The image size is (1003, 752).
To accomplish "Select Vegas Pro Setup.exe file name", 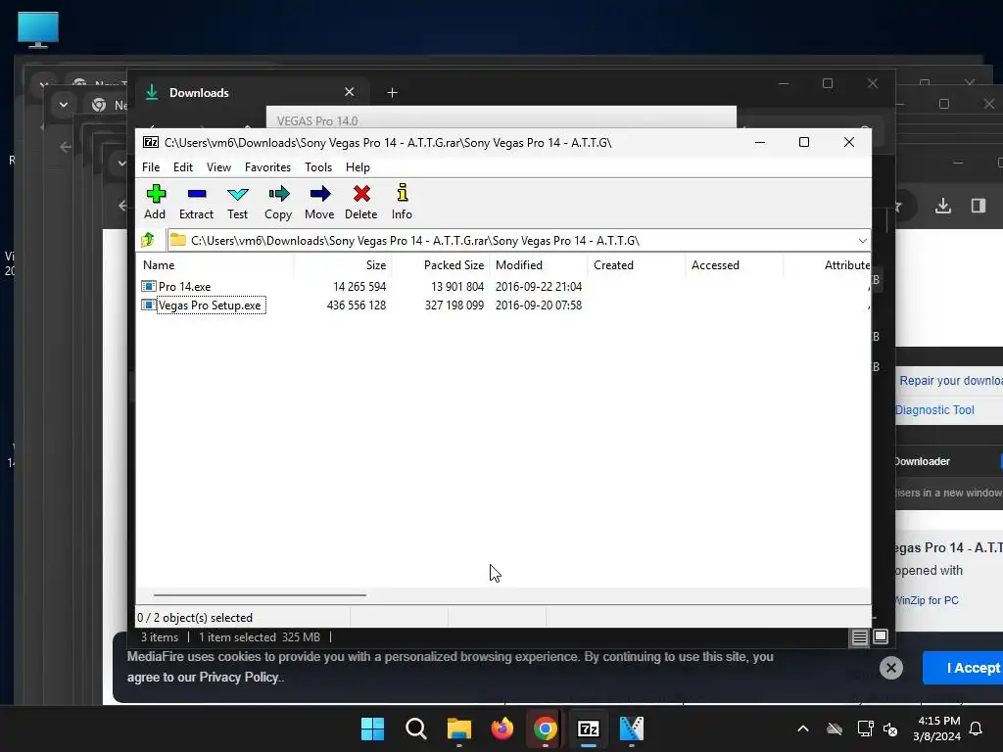I will pyautogui.click(x=210, y=305).
